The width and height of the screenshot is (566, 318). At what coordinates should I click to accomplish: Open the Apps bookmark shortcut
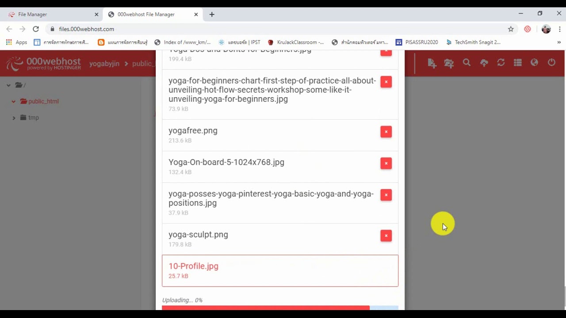(16, 42)
